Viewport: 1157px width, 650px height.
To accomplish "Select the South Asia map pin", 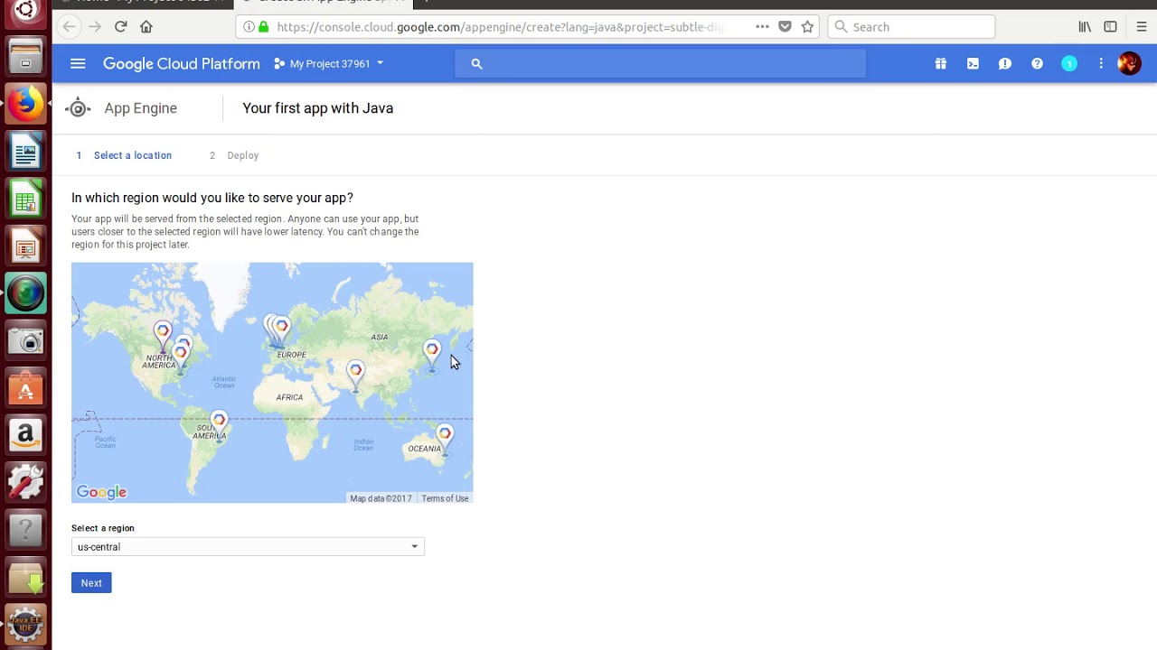I will [355, 374].
